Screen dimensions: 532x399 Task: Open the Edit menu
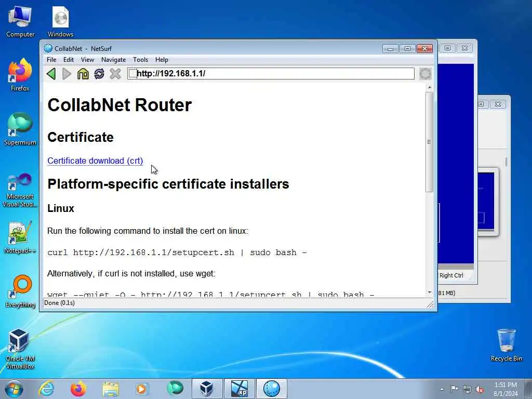[69, 60]
